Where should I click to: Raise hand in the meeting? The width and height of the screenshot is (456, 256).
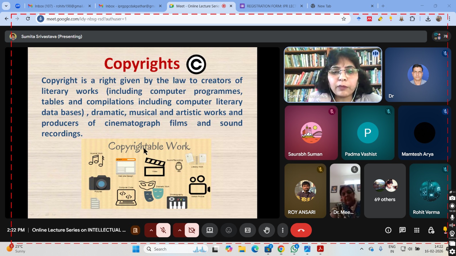pyautogui.click(x=266, y=230)
